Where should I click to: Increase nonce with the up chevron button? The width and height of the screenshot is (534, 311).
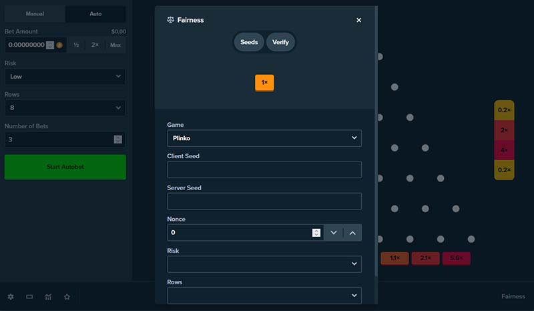352,233
